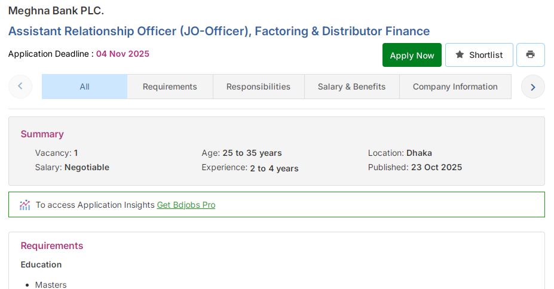Click the star Shortlist button
This screenshot has height=289, width=554.
tap(479, 55)
